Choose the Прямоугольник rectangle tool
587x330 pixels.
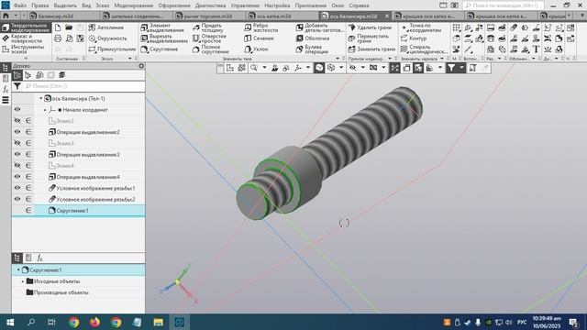[112, 49]
